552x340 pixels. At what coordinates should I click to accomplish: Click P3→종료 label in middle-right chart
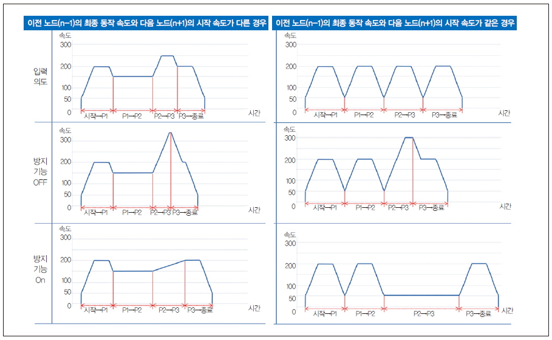pos(431,208)
